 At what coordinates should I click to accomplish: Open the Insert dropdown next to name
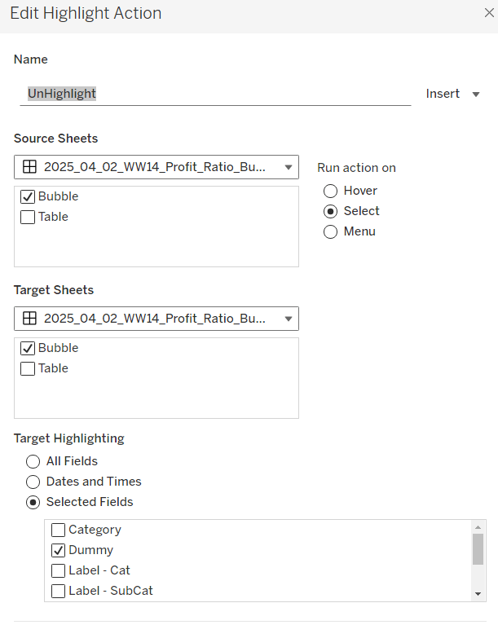pyautogui.click(x=453, y=94)
